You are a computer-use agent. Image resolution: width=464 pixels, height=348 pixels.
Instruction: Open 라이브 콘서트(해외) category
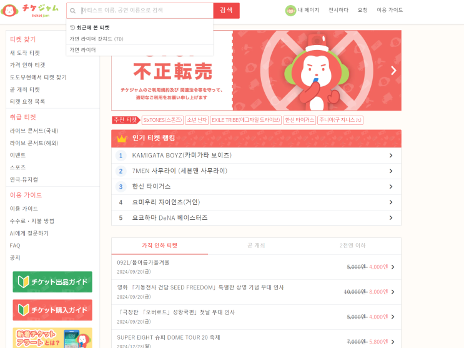(34, 143)
